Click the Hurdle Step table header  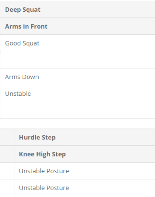point(85,137)
